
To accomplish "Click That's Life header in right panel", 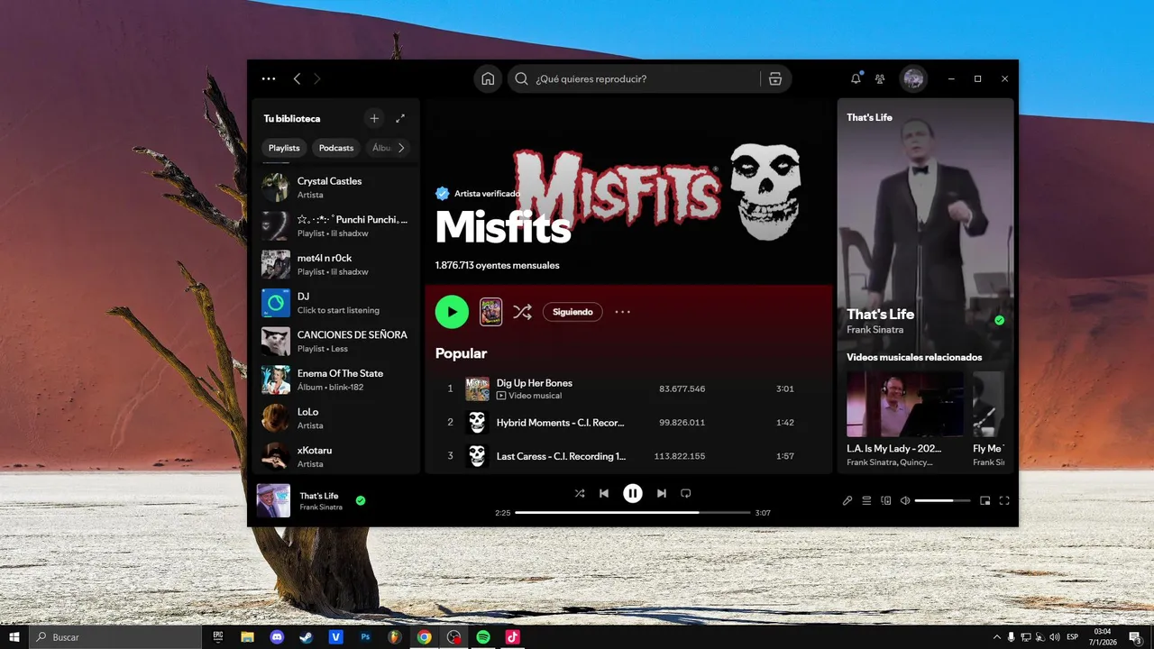I will 869,117.
